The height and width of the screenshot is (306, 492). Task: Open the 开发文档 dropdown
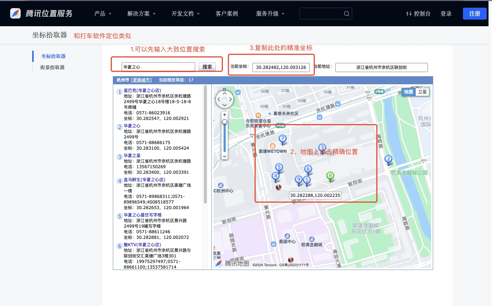click(185, 14)
